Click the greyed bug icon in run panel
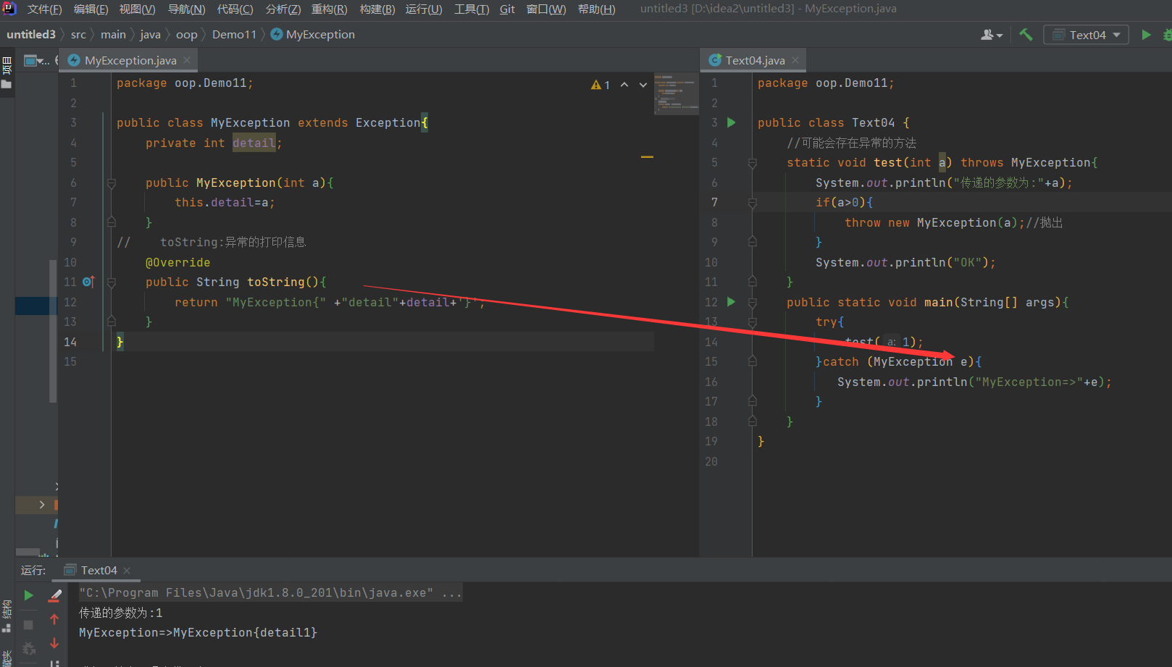This screenshot has height=667, width=1172. (x=29, y=648)
